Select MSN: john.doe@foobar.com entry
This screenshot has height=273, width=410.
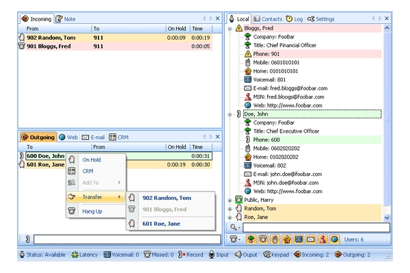286,183
